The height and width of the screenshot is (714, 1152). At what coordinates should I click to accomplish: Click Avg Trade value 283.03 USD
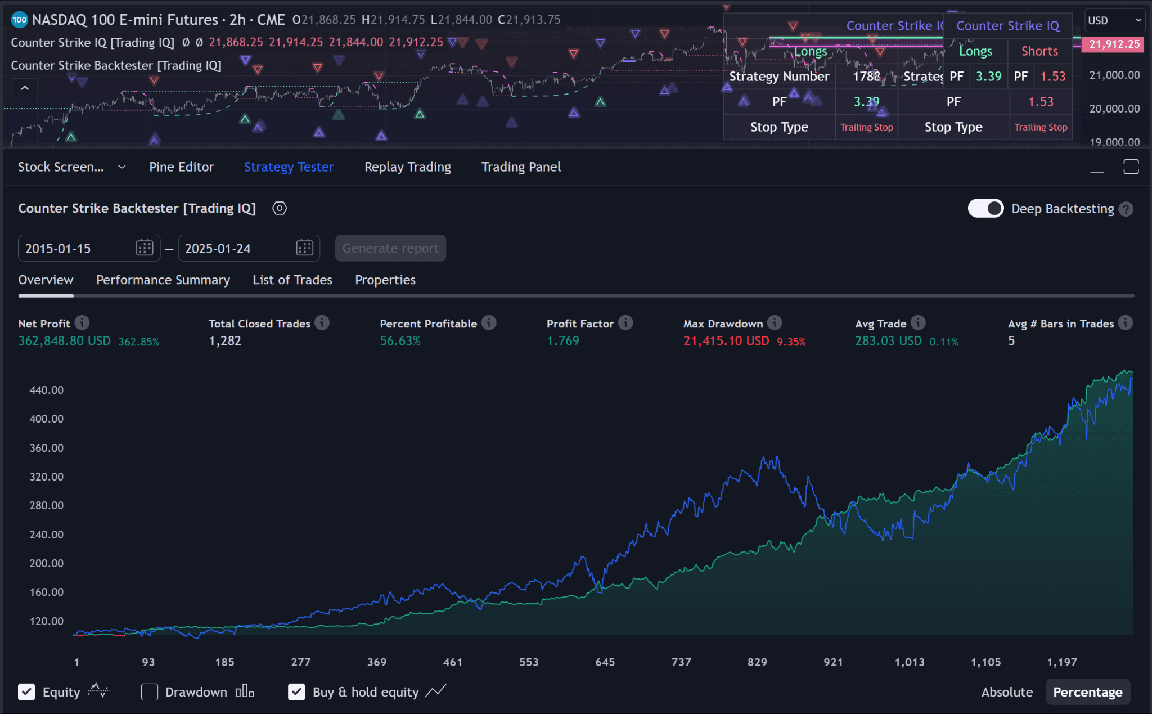[888, 341]
